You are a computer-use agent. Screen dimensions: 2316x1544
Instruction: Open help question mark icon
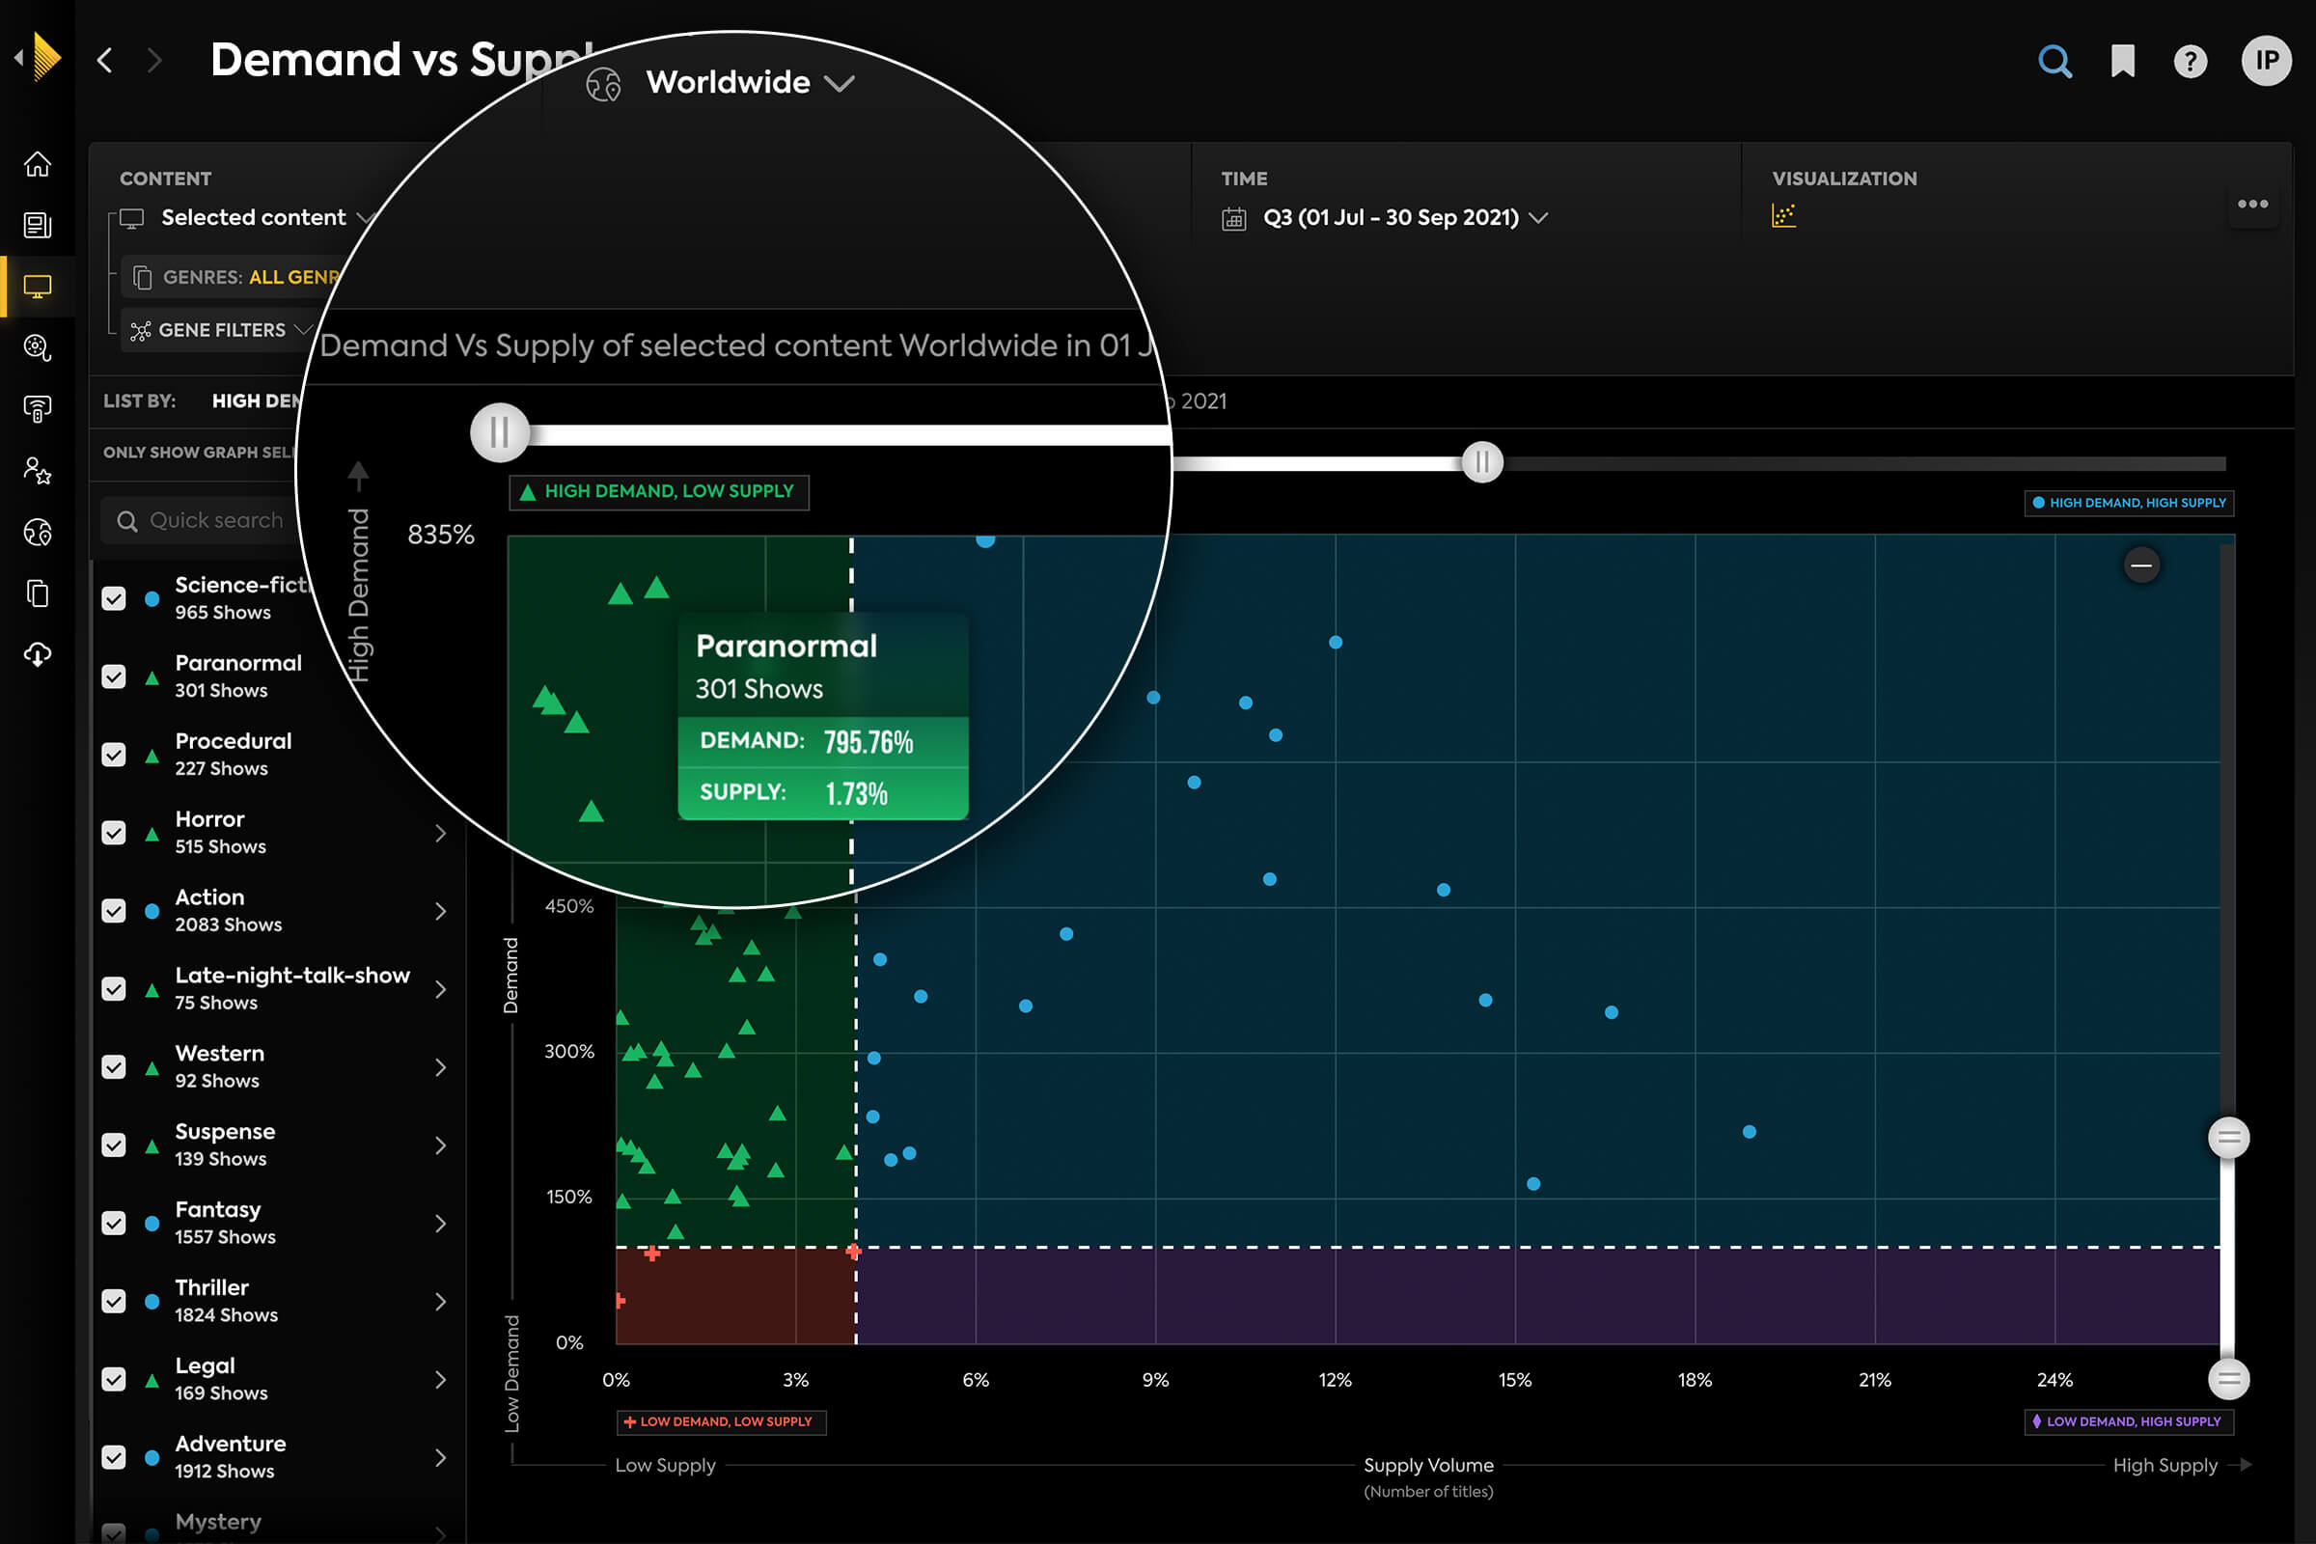[x=2190, y=62]
